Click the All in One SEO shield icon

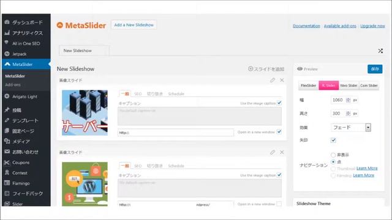[7, 43]
